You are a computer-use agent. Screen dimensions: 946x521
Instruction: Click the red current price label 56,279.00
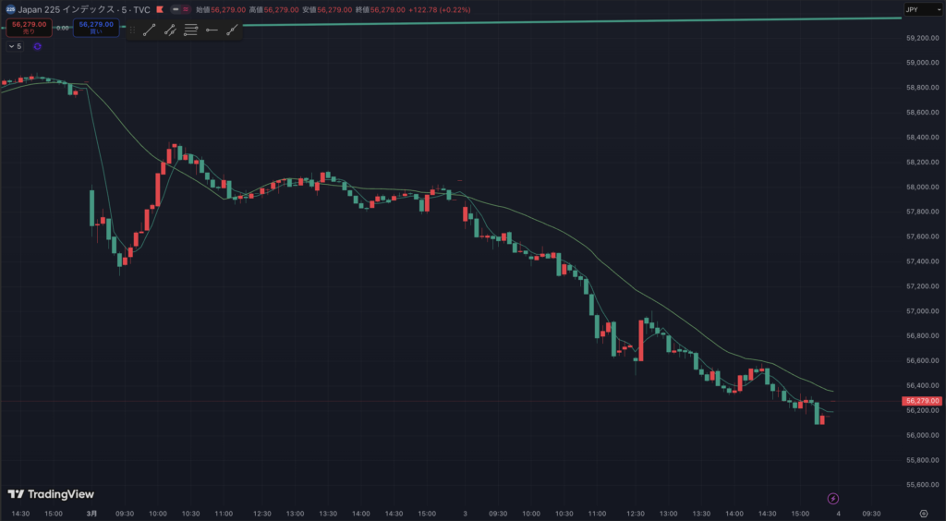point(921,401)
